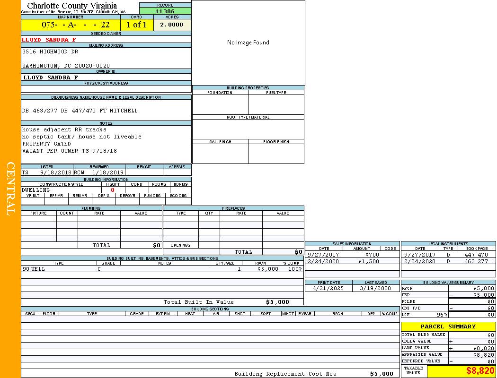This screenshot has width=497, height=378.
Task: Click the note "PROPERTY GATED"
Action: [x=46, y=144]
